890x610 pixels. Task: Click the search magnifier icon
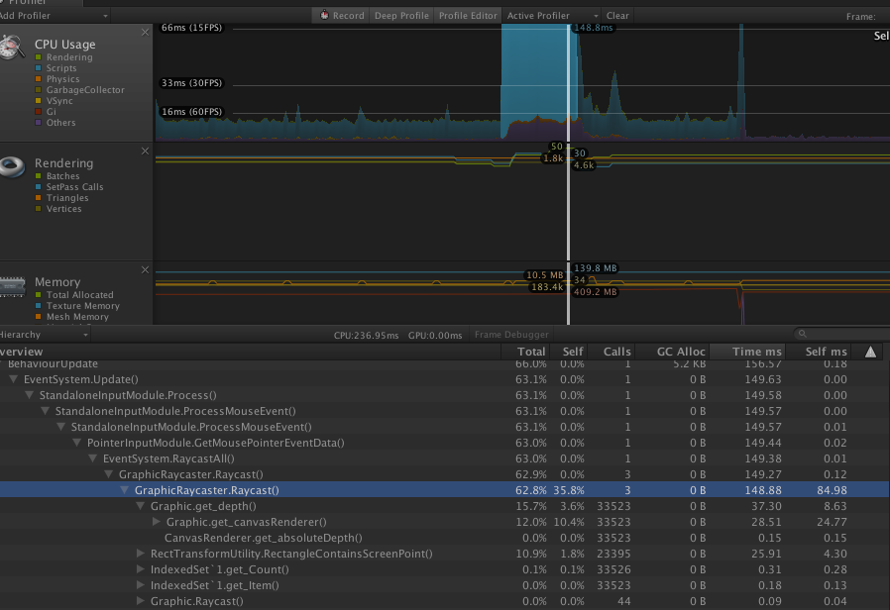pos(802,334)
